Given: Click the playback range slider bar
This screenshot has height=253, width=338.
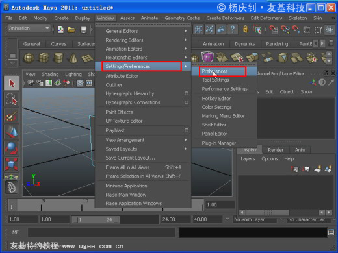Looking at the screenshot, I should 96,220.
